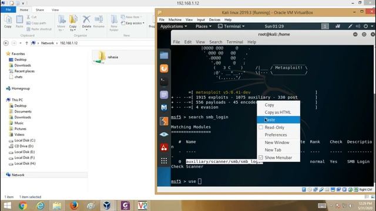
Task: Select New Window in context menu
Action: pos(278,142)
